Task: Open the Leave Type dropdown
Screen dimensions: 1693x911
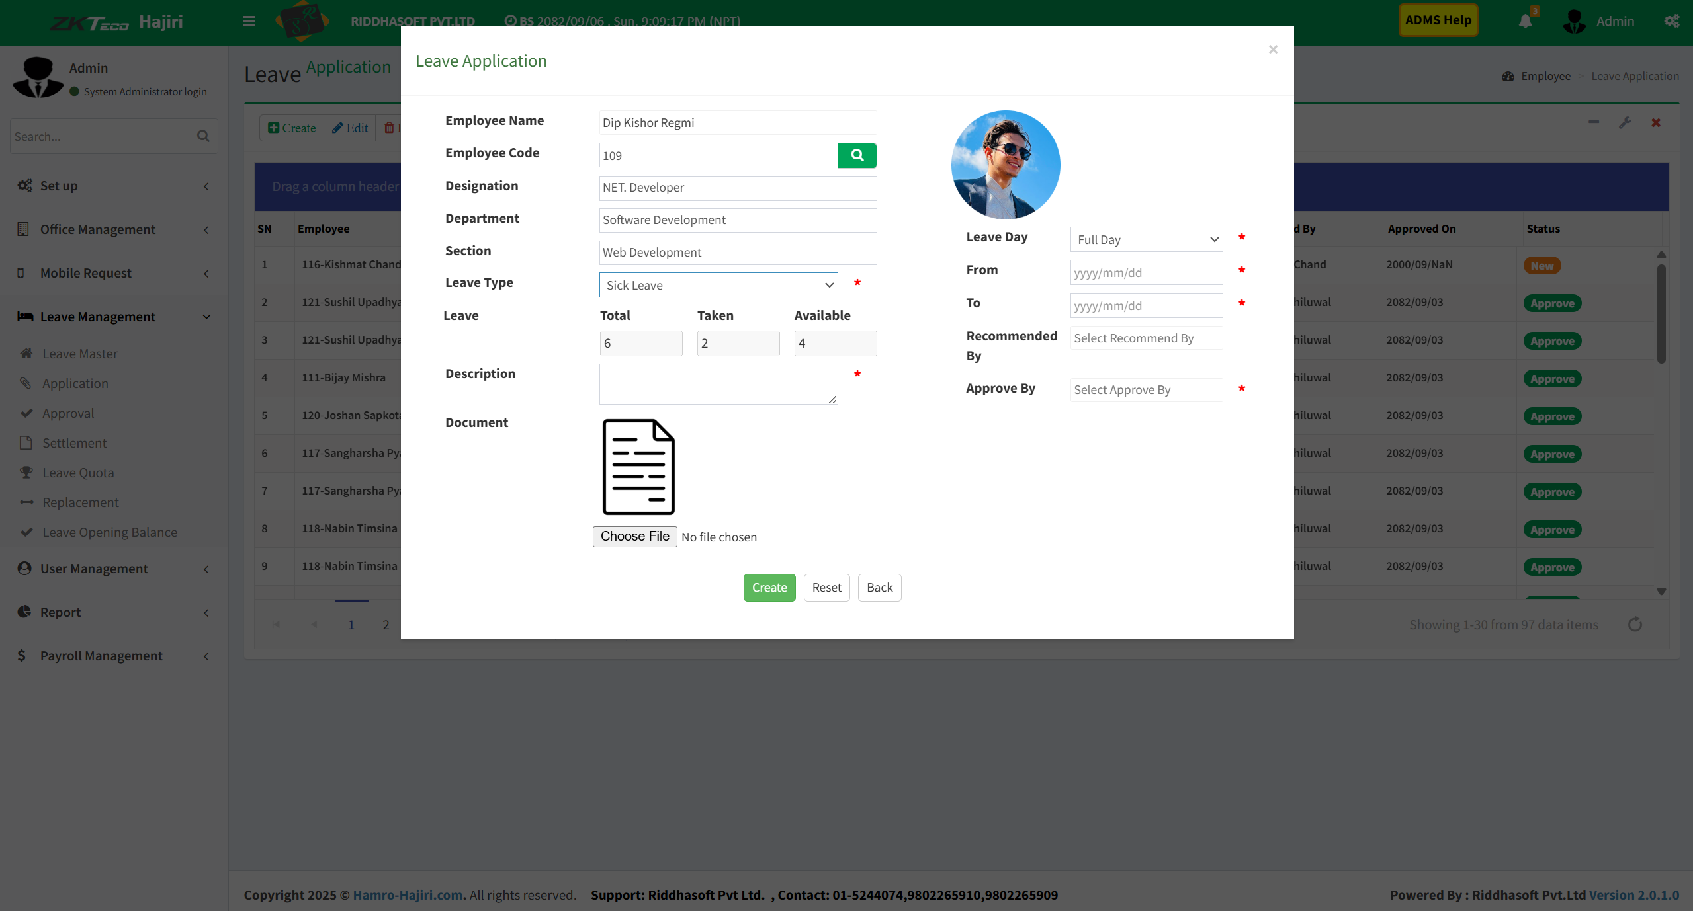Action: click(x=718, y=285)
